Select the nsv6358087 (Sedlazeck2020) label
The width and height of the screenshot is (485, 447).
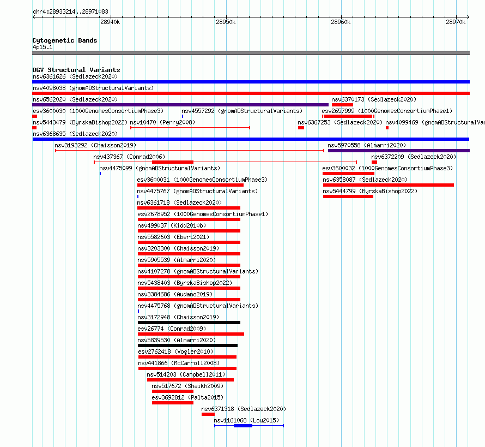[365, 180]
